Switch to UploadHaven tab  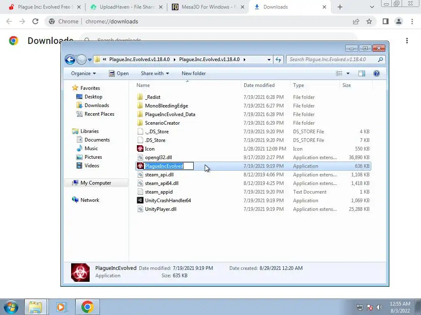[127, 7]
